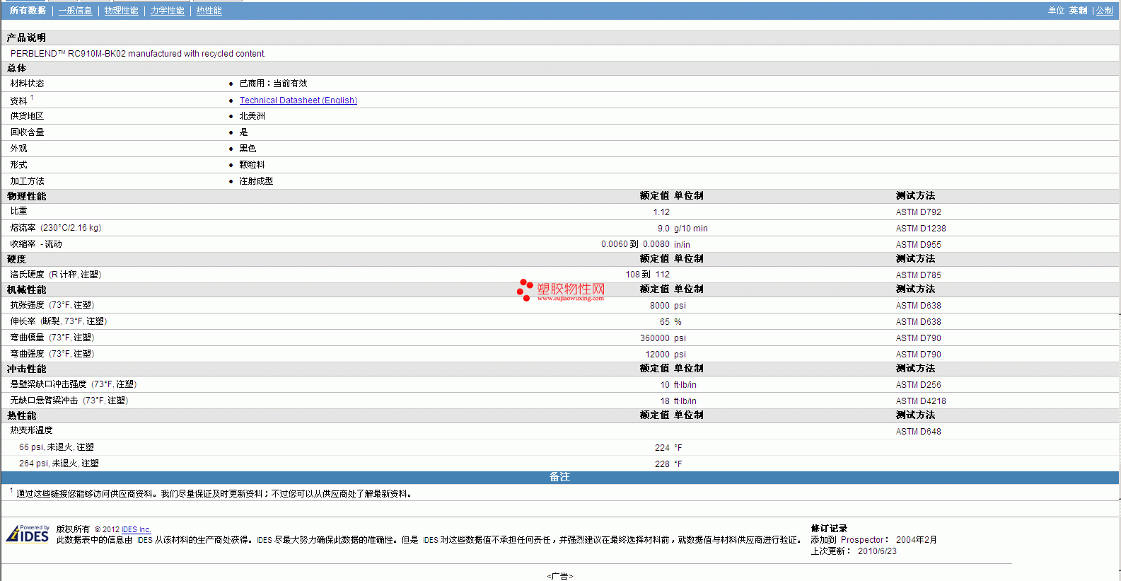Click the 产品说明 section header

point(26,38)
